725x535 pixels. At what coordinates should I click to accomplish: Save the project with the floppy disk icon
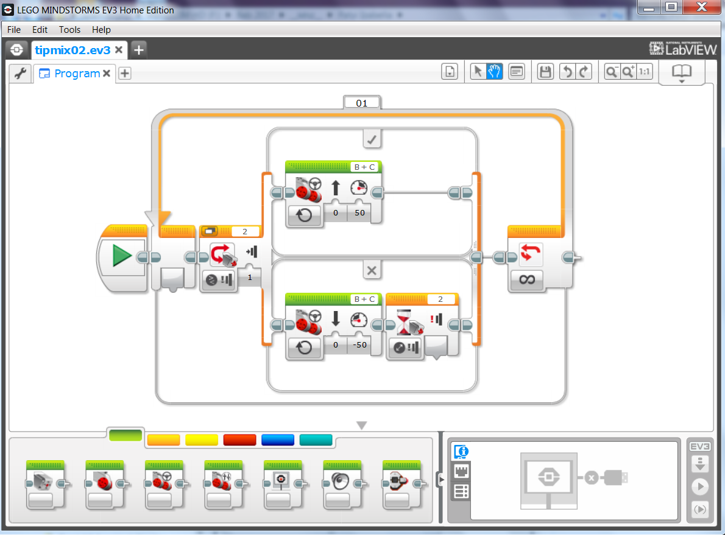point(546,72)
